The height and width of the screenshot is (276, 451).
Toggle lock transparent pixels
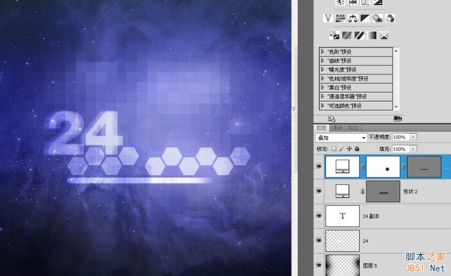tap(334, 149)
